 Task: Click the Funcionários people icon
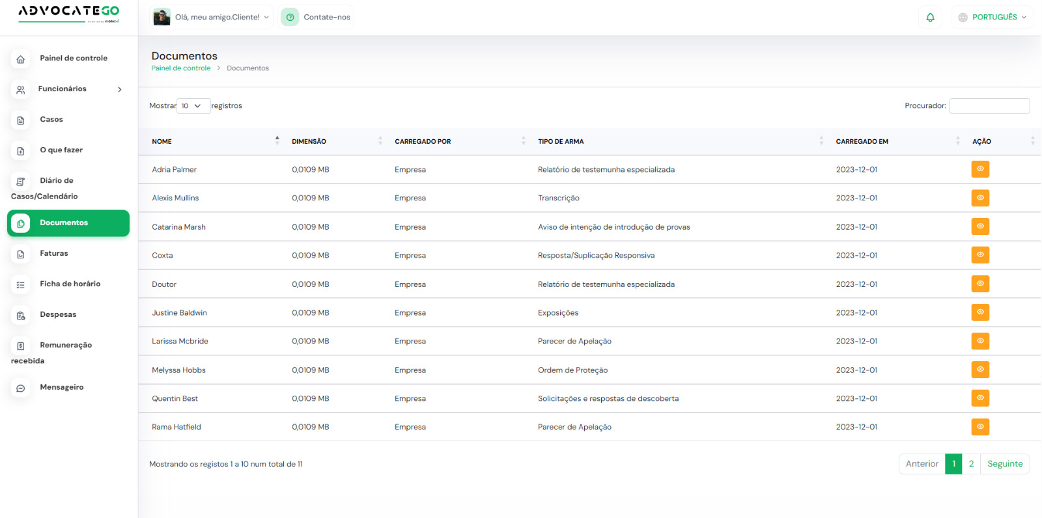[x=21, y=90]
